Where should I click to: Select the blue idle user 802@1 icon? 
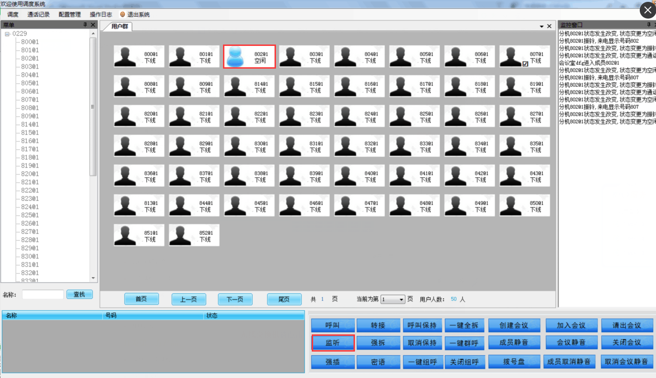236,57
